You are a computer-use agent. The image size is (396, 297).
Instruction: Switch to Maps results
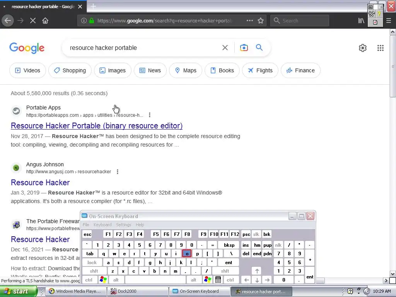pos(186,70)
